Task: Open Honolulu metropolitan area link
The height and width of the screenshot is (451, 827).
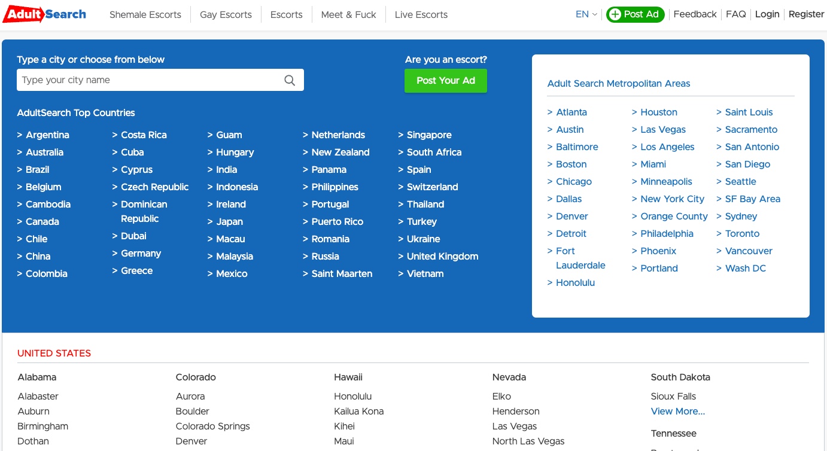Action: pos(575,283)
